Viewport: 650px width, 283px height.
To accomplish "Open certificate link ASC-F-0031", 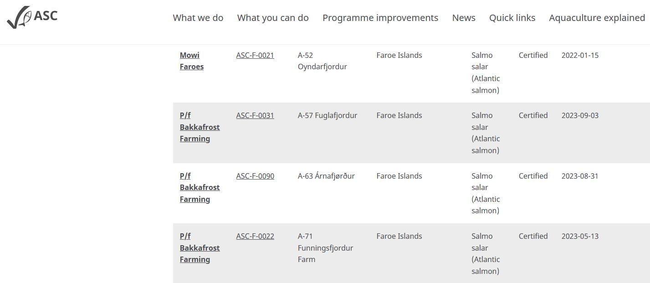I will point(255,116).
